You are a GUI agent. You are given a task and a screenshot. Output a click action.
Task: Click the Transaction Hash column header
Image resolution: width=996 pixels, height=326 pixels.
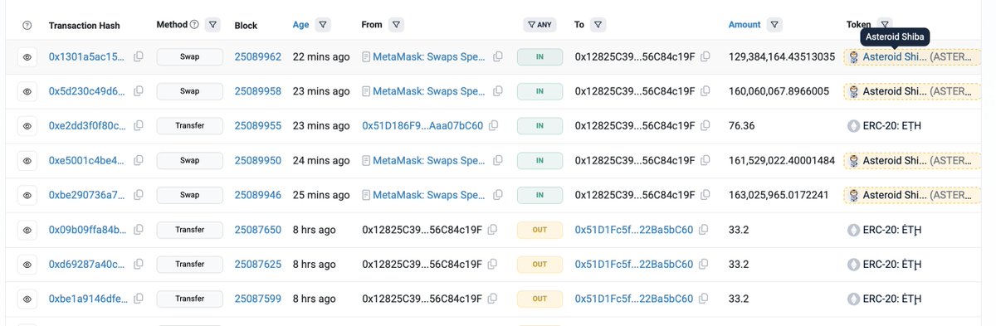point(85,25)
